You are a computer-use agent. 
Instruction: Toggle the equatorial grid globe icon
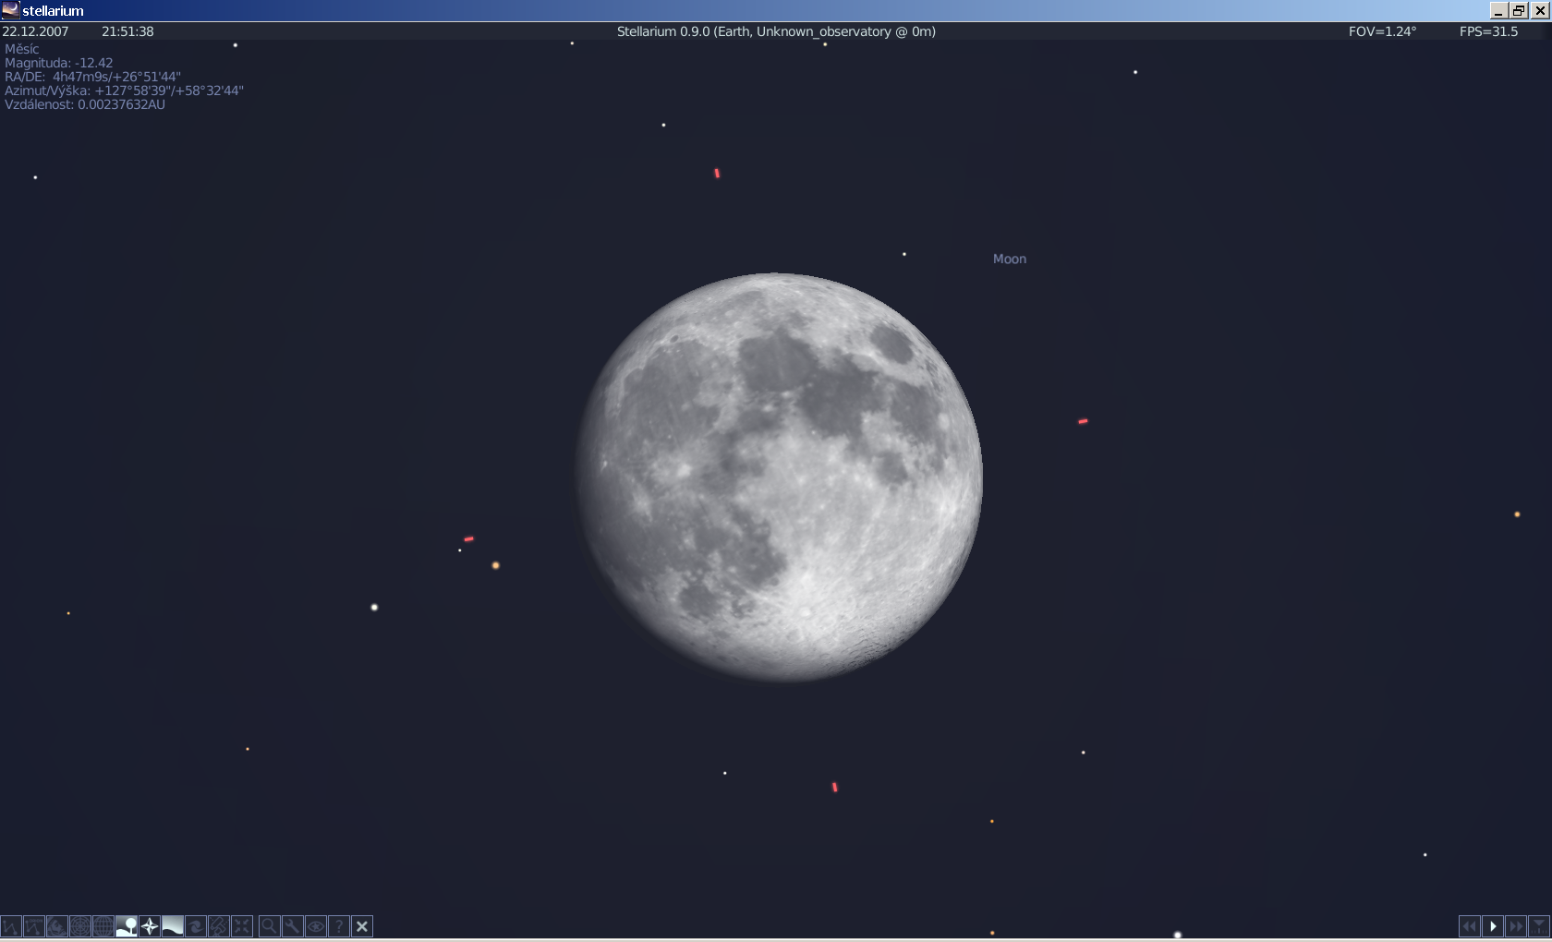click(x=103, y=926)
